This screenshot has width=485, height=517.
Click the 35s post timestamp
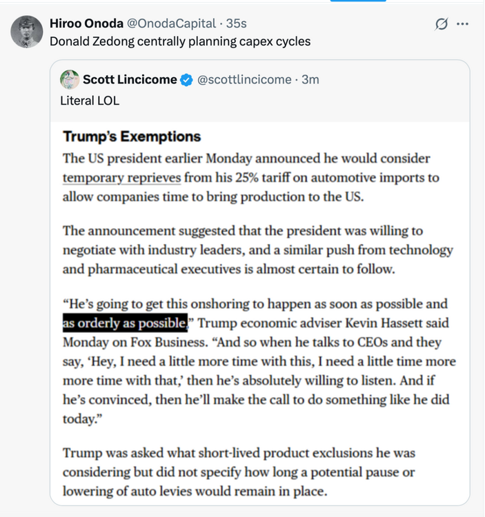(236, 23)
